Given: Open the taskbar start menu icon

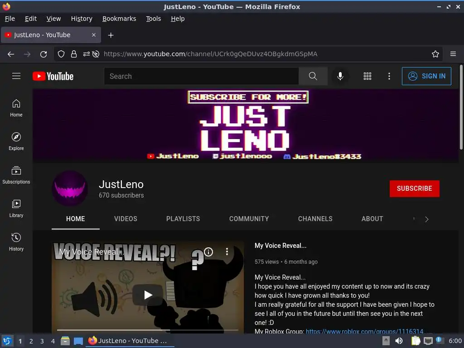Looking at the screenshot, I should pos(7,341).
